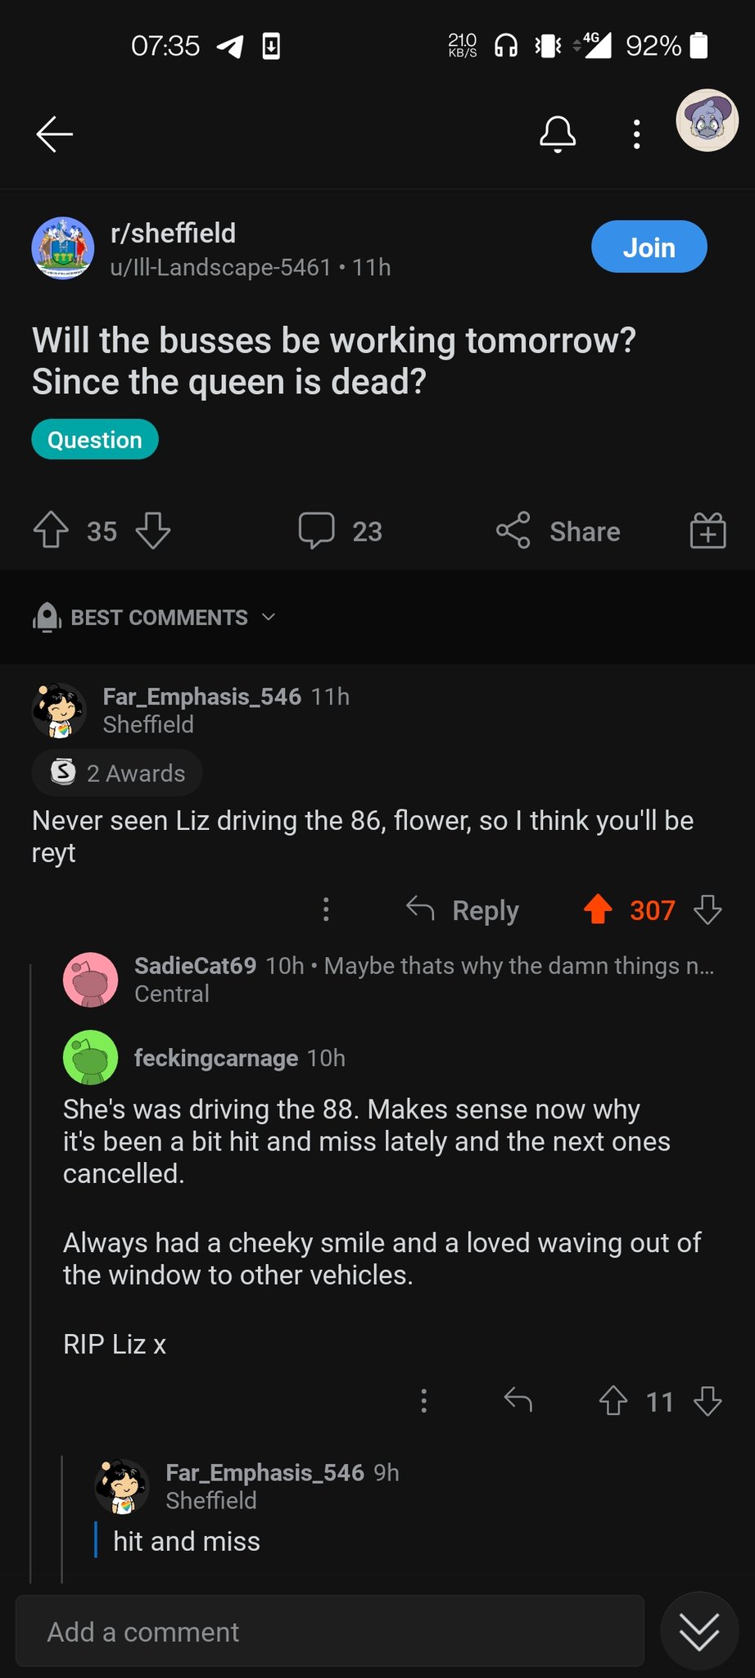Expand SadieCat69's collapsed comment

click(423, 979)
